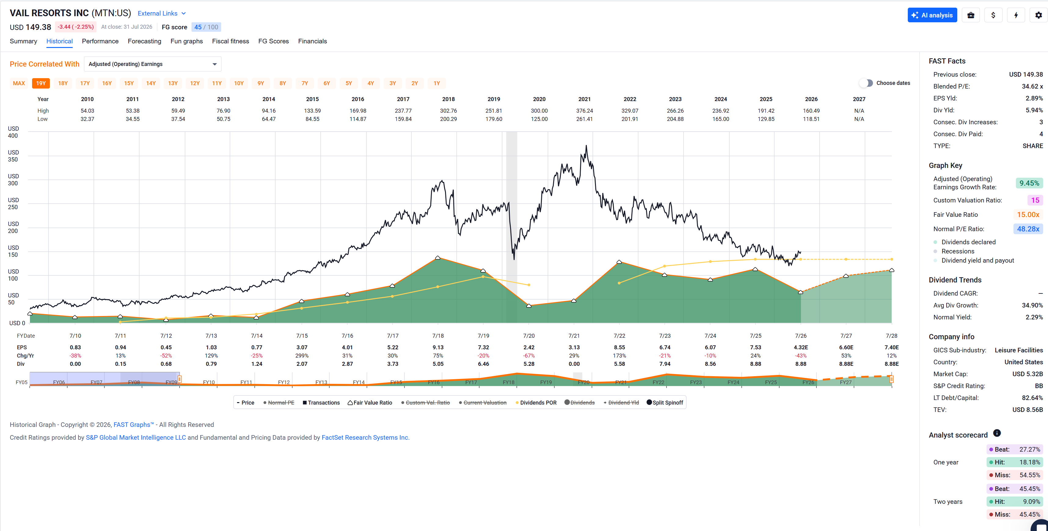Enable Current Valuation legend series

(x=483, y=402)
